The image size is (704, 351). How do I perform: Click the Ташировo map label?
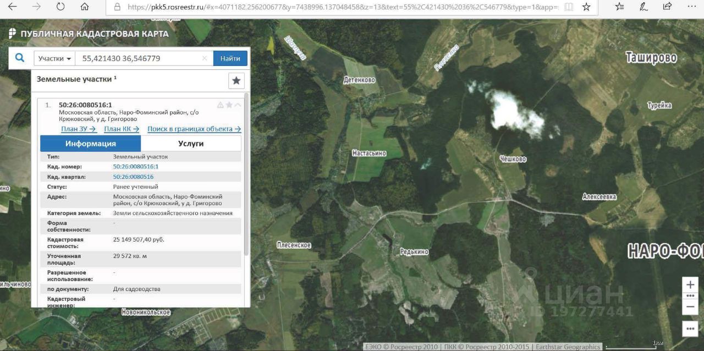pos(651,58)
